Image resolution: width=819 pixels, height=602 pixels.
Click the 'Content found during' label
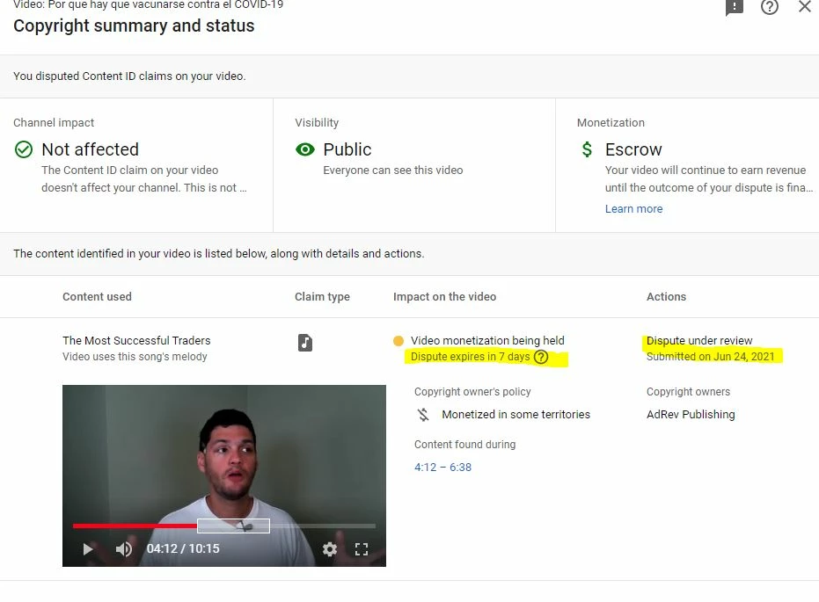tap(464, 445)
